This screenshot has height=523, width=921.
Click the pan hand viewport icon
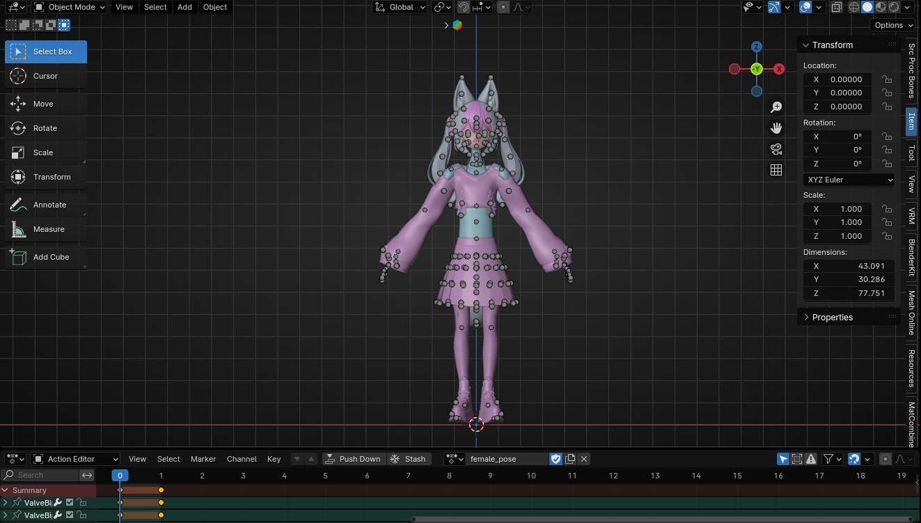pyautogui.click(x=776, y=128)
